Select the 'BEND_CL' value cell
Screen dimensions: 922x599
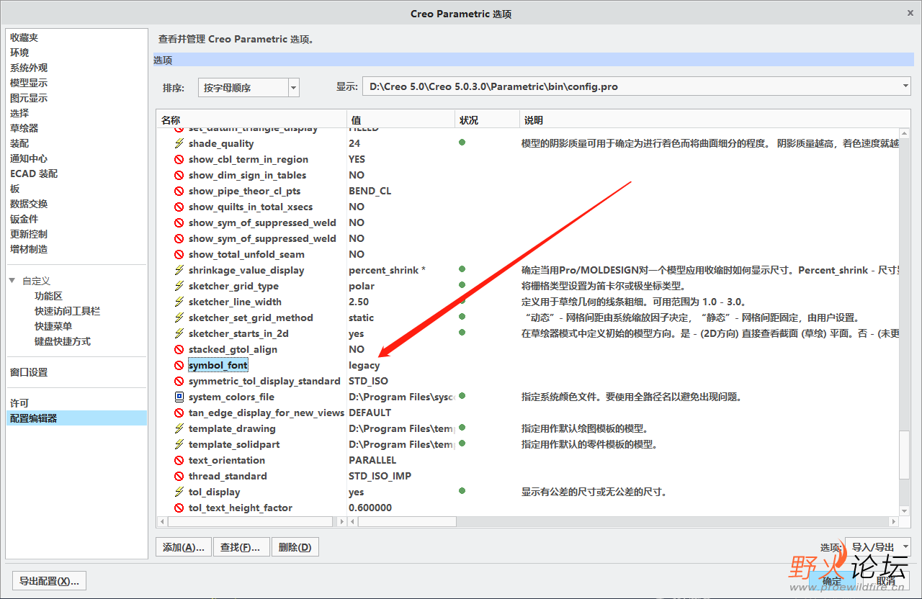pos(370,191)
